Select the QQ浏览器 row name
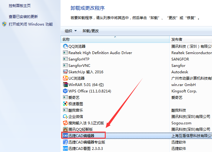Screen dimensions: 212x152 [77, 47]
